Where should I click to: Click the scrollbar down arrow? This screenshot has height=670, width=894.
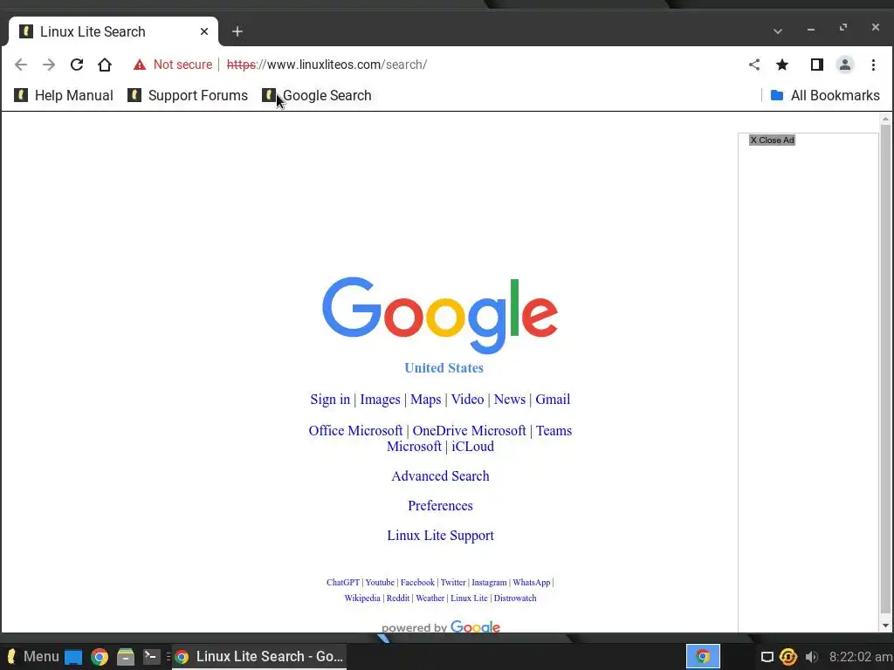coord(885,626)
